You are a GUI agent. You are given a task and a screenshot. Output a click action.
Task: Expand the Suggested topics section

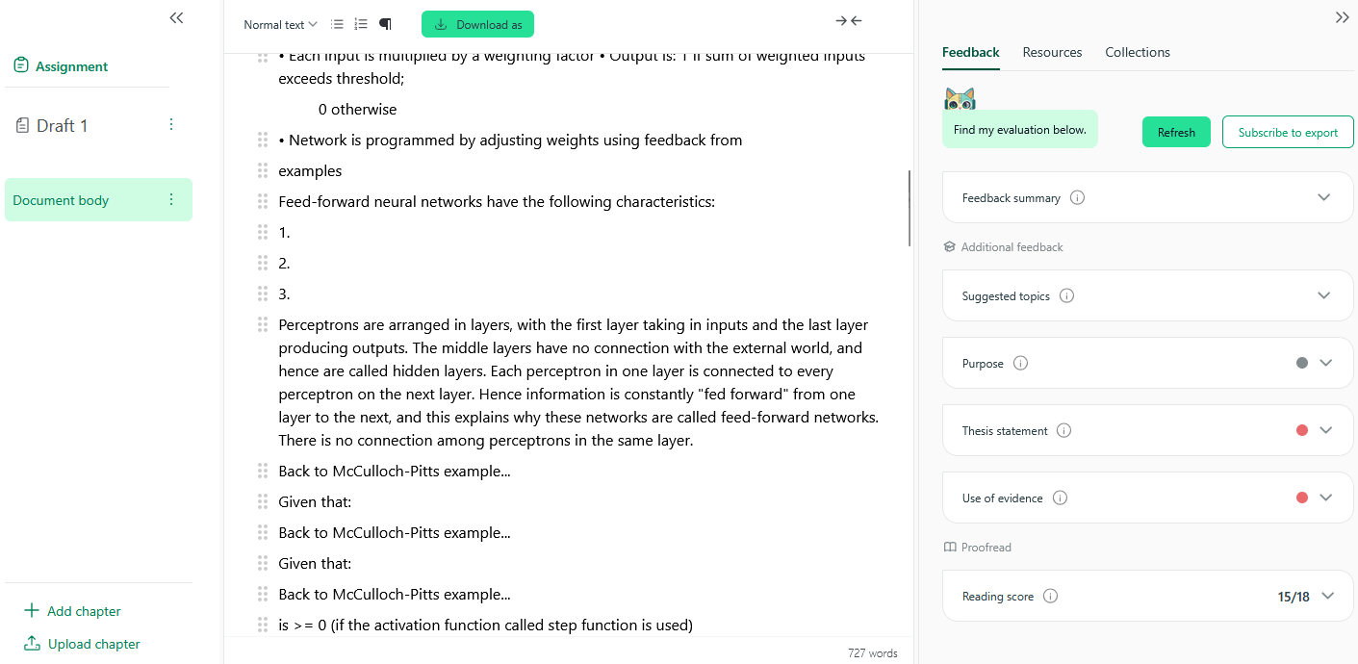[1323, 295]
